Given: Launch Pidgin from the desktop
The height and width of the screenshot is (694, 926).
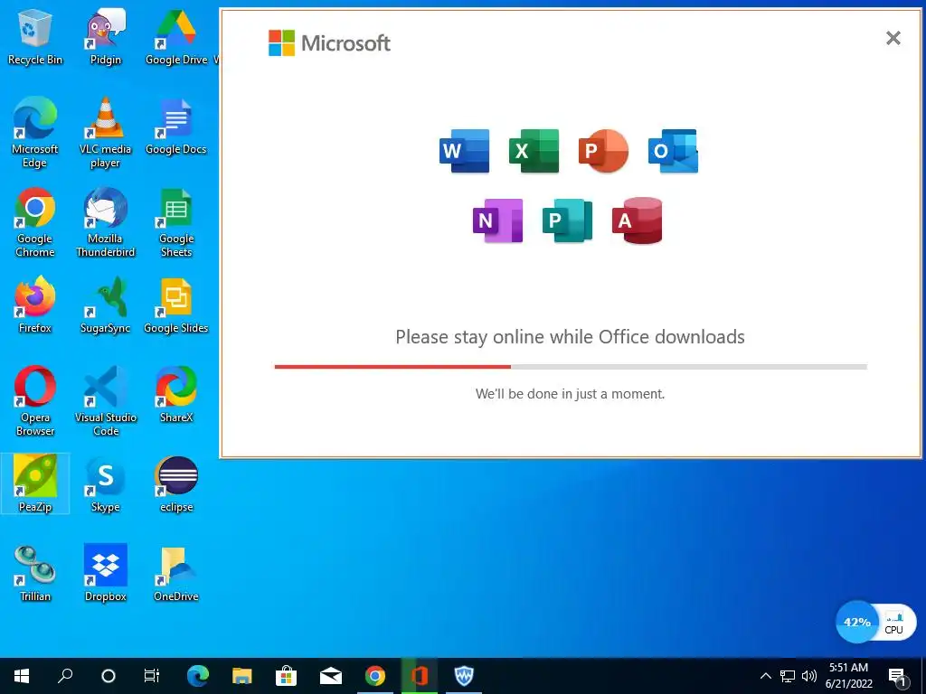Looking at the screenshot, I should 105,37.
